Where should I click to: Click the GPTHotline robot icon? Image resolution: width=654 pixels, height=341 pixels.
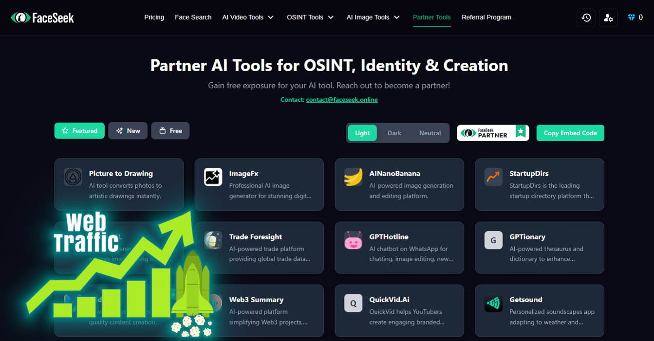tap(353, 240)
